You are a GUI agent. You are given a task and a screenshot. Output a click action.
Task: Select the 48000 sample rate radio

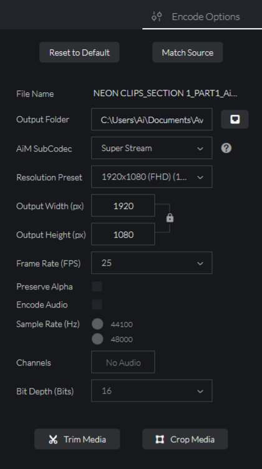tap(97, 339)
